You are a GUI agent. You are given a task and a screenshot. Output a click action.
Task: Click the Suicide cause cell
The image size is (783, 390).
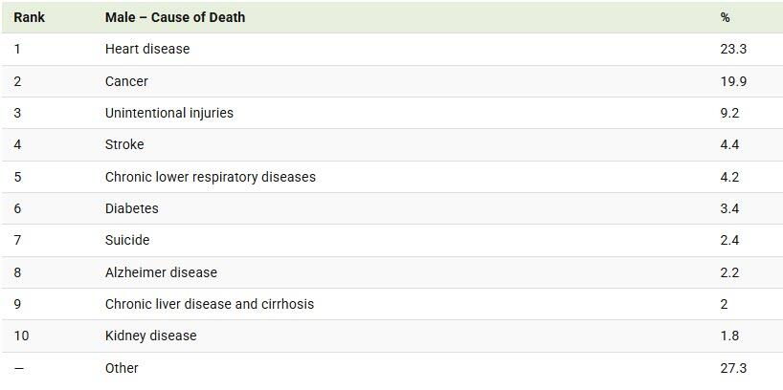tap(127, 240)
